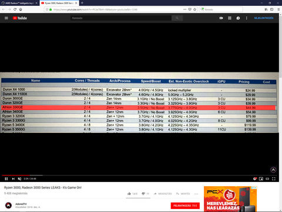282x212 pixels.
Task: Subscribe with the red FELIRATKOZÁS button
Action: (185, 206)
